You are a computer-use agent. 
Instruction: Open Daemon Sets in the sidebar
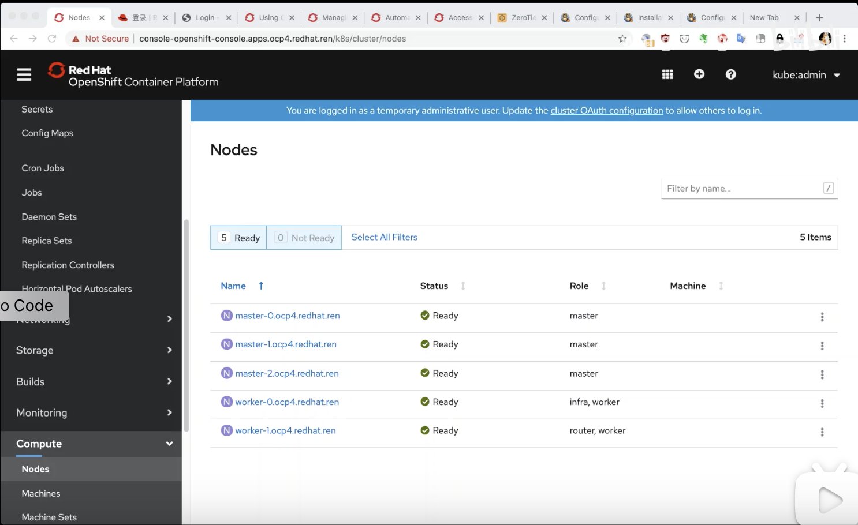click(49, 217)
